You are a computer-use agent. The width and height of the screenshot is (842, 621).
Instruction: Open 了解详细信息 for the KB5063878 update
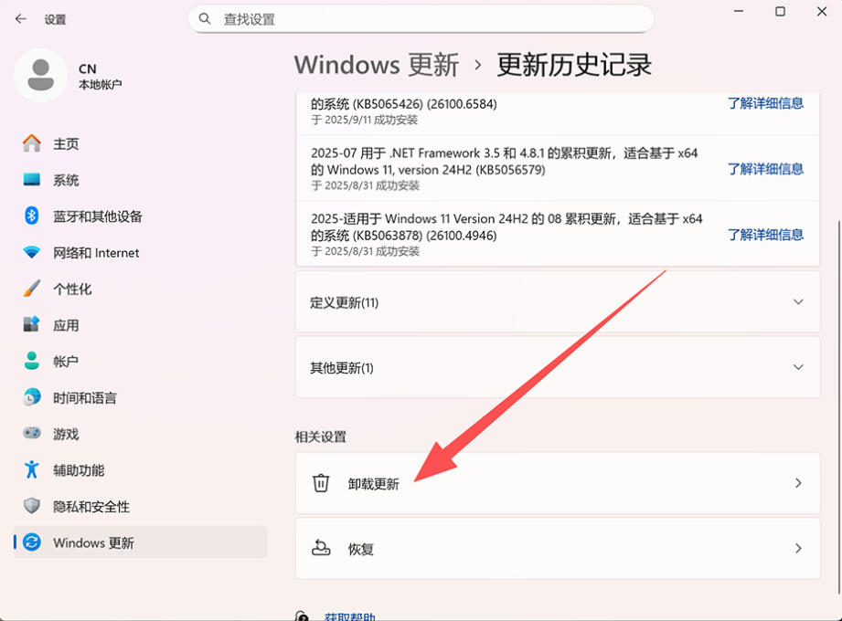click(765, 235)
